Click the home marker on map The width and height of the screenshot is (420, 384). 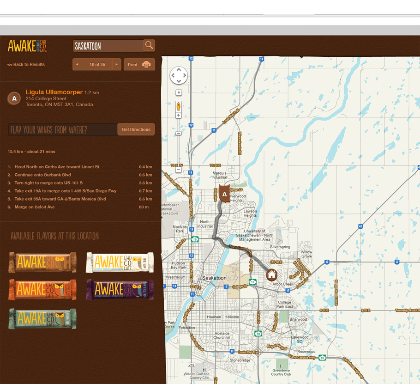coord(271,275)
